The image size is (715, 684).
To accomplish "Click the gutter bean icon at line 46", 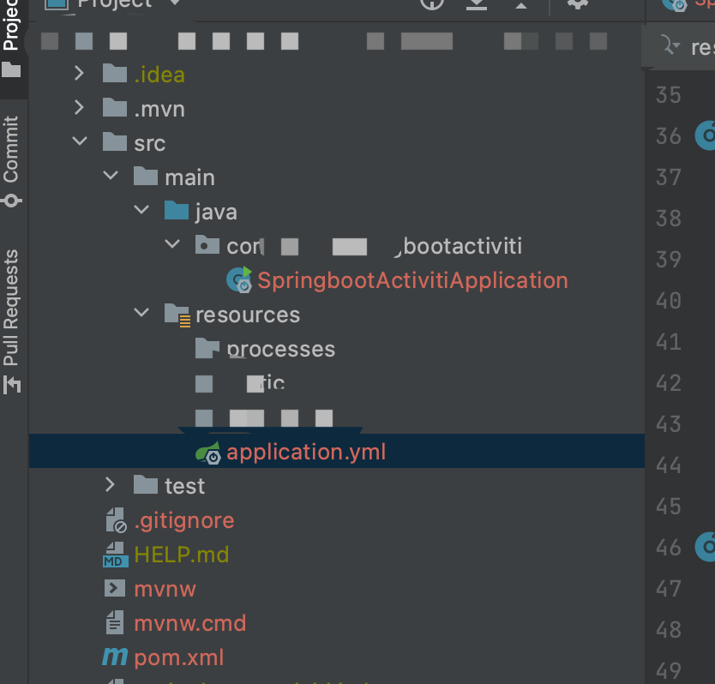I will pos(706,547).
